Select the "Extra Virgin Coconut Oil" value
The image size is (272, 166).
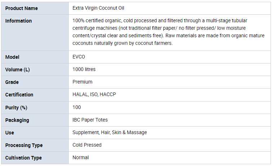pos(98,8)
